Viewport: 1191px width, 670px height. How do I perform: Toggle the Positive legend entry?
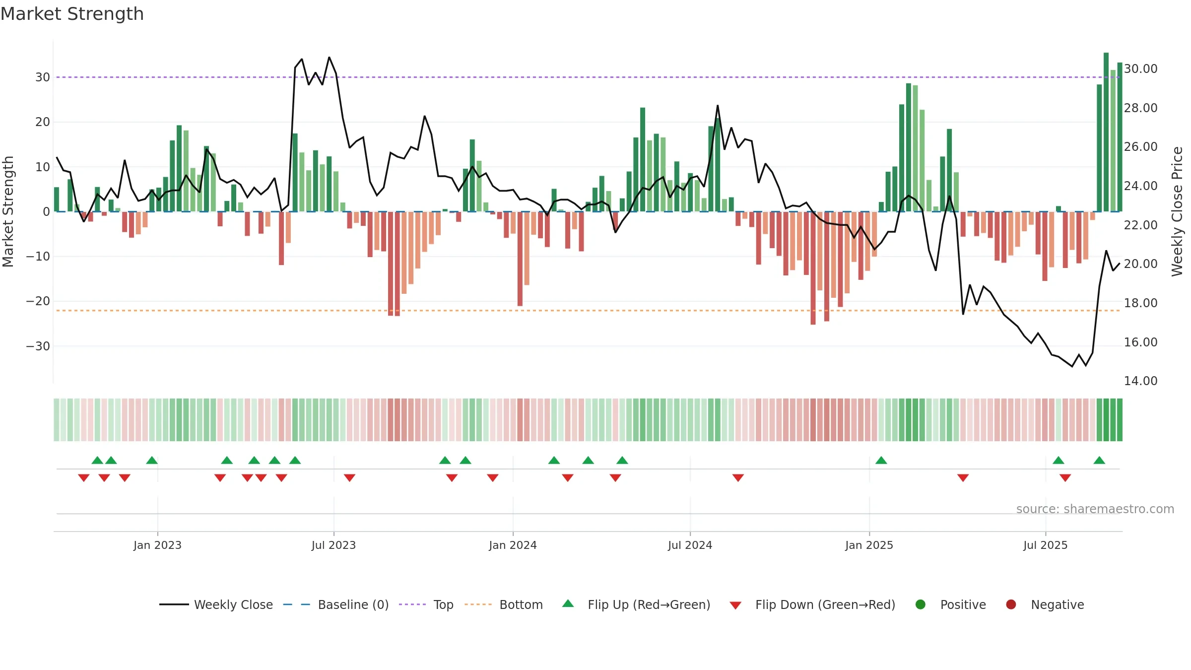point(950,604)
